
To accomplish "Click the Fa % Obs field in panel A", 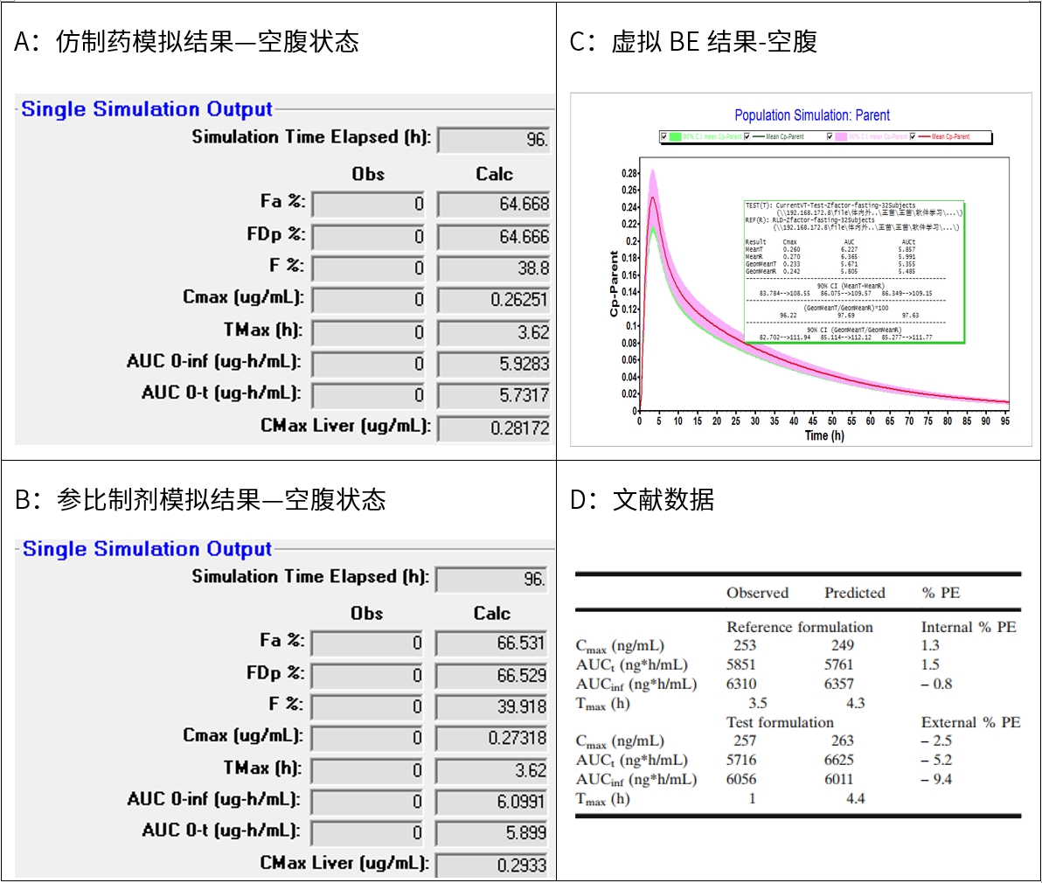I will click(x=368, y=205).
